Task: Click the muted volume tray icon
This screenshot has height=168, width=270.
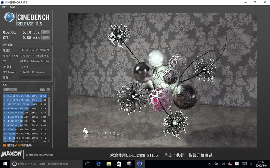Action: click(x=230, y=164)
